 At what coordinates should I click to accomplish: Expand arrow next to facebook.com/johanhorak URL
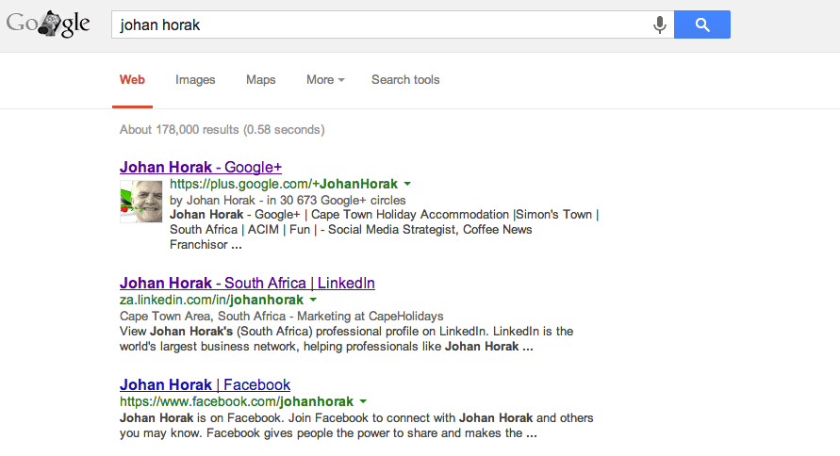click(x=363, y=401)
